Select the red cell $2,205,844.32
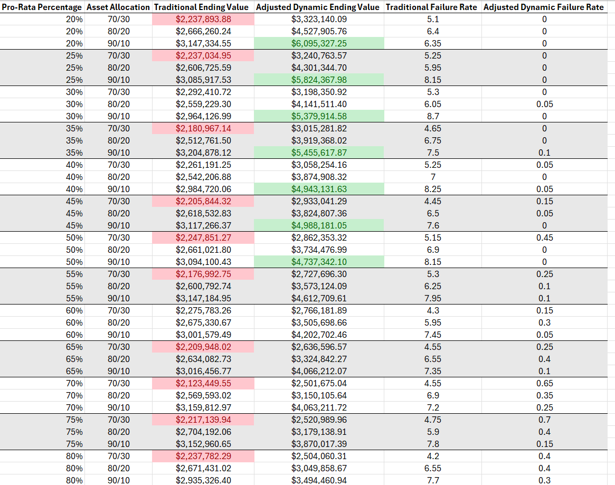The height and width of the screenshot is (485, 615). 203,202
